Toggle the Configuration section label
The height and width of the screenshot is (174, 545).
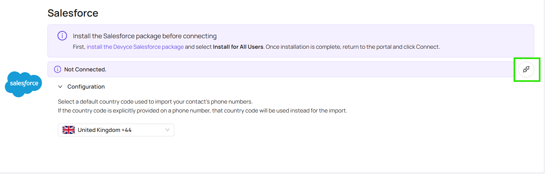coord(86,87)
